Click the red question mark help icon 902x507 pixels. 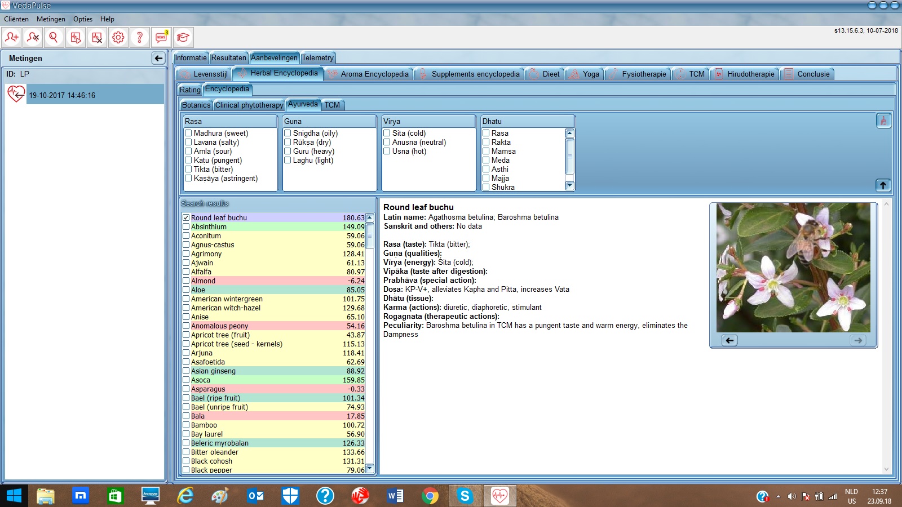pos(140,38)
